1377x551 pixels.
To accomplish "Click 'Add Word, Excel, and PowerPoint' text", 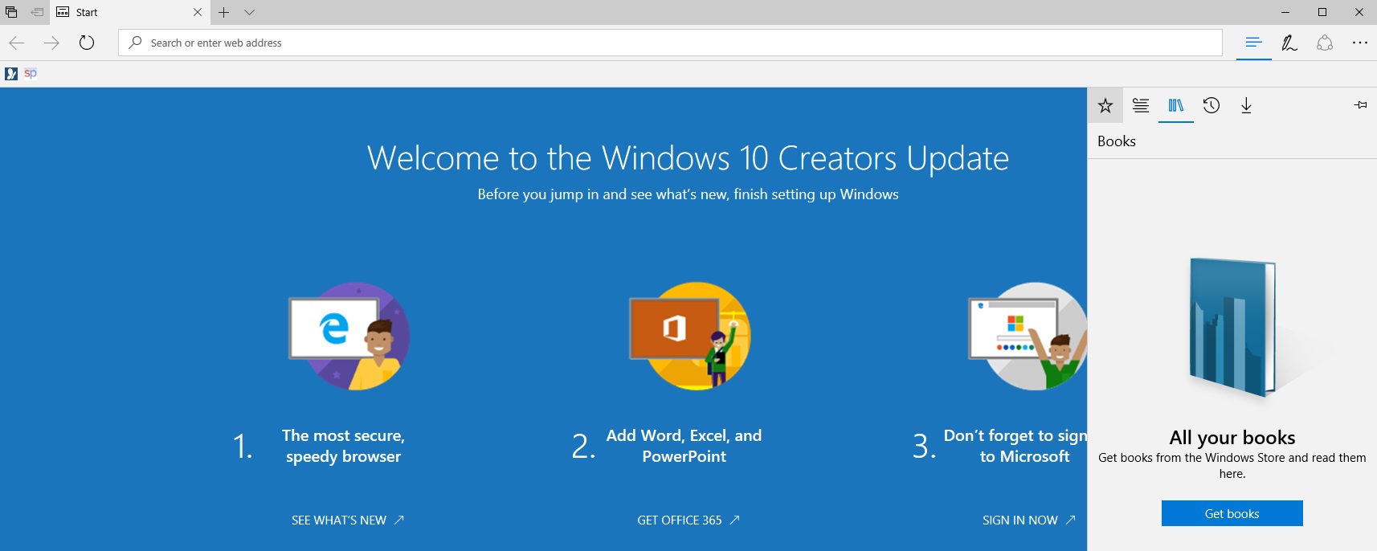I will pyautogui.click(x=684, y=446).
